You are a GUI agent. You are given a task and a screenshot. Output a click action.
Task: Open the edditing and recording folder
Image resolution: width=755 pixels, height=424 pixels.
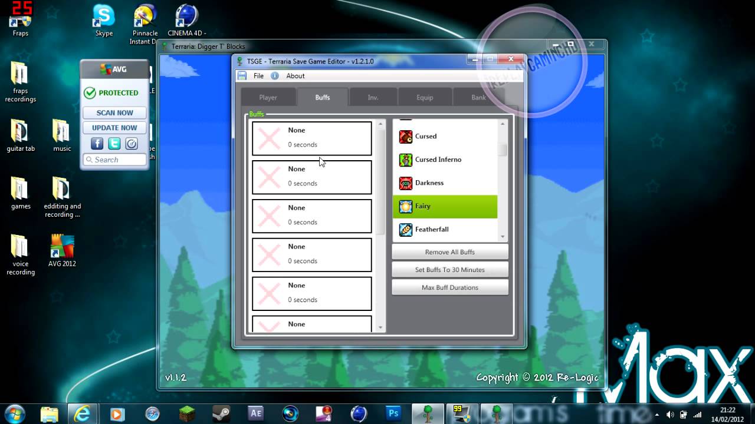click(x=62, y=197)
